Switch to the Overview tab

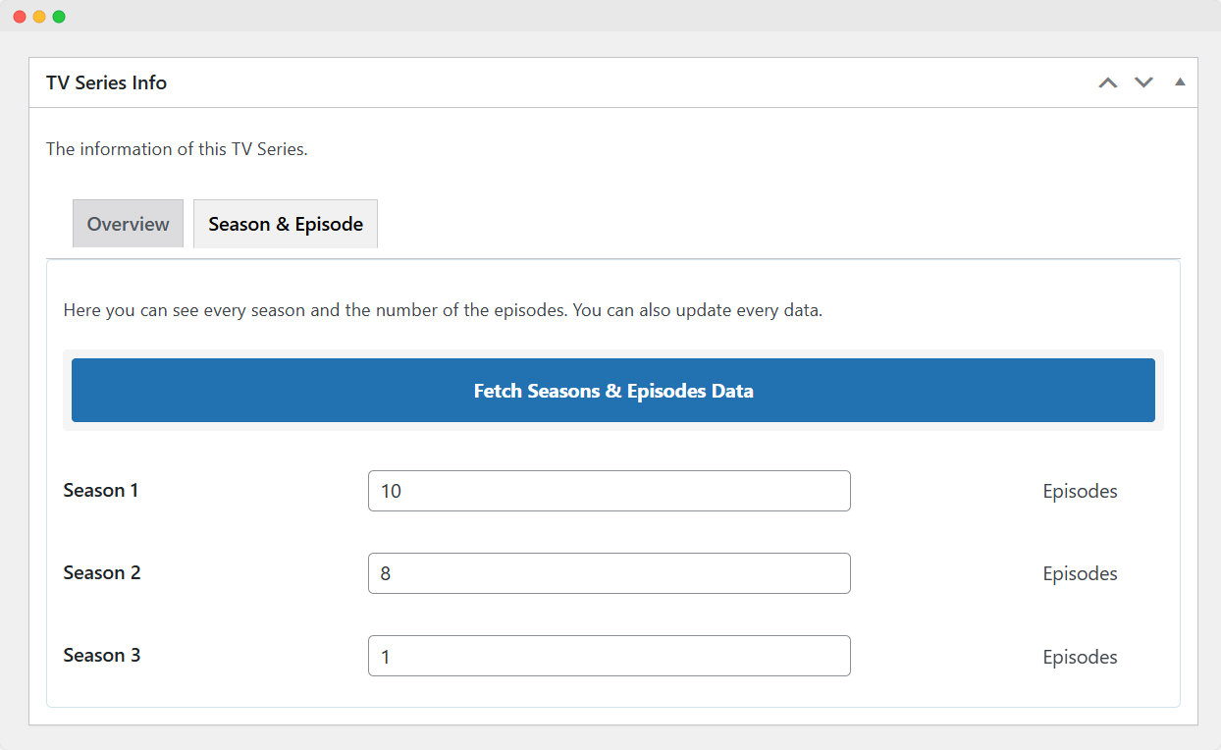[x=128, y=224]
